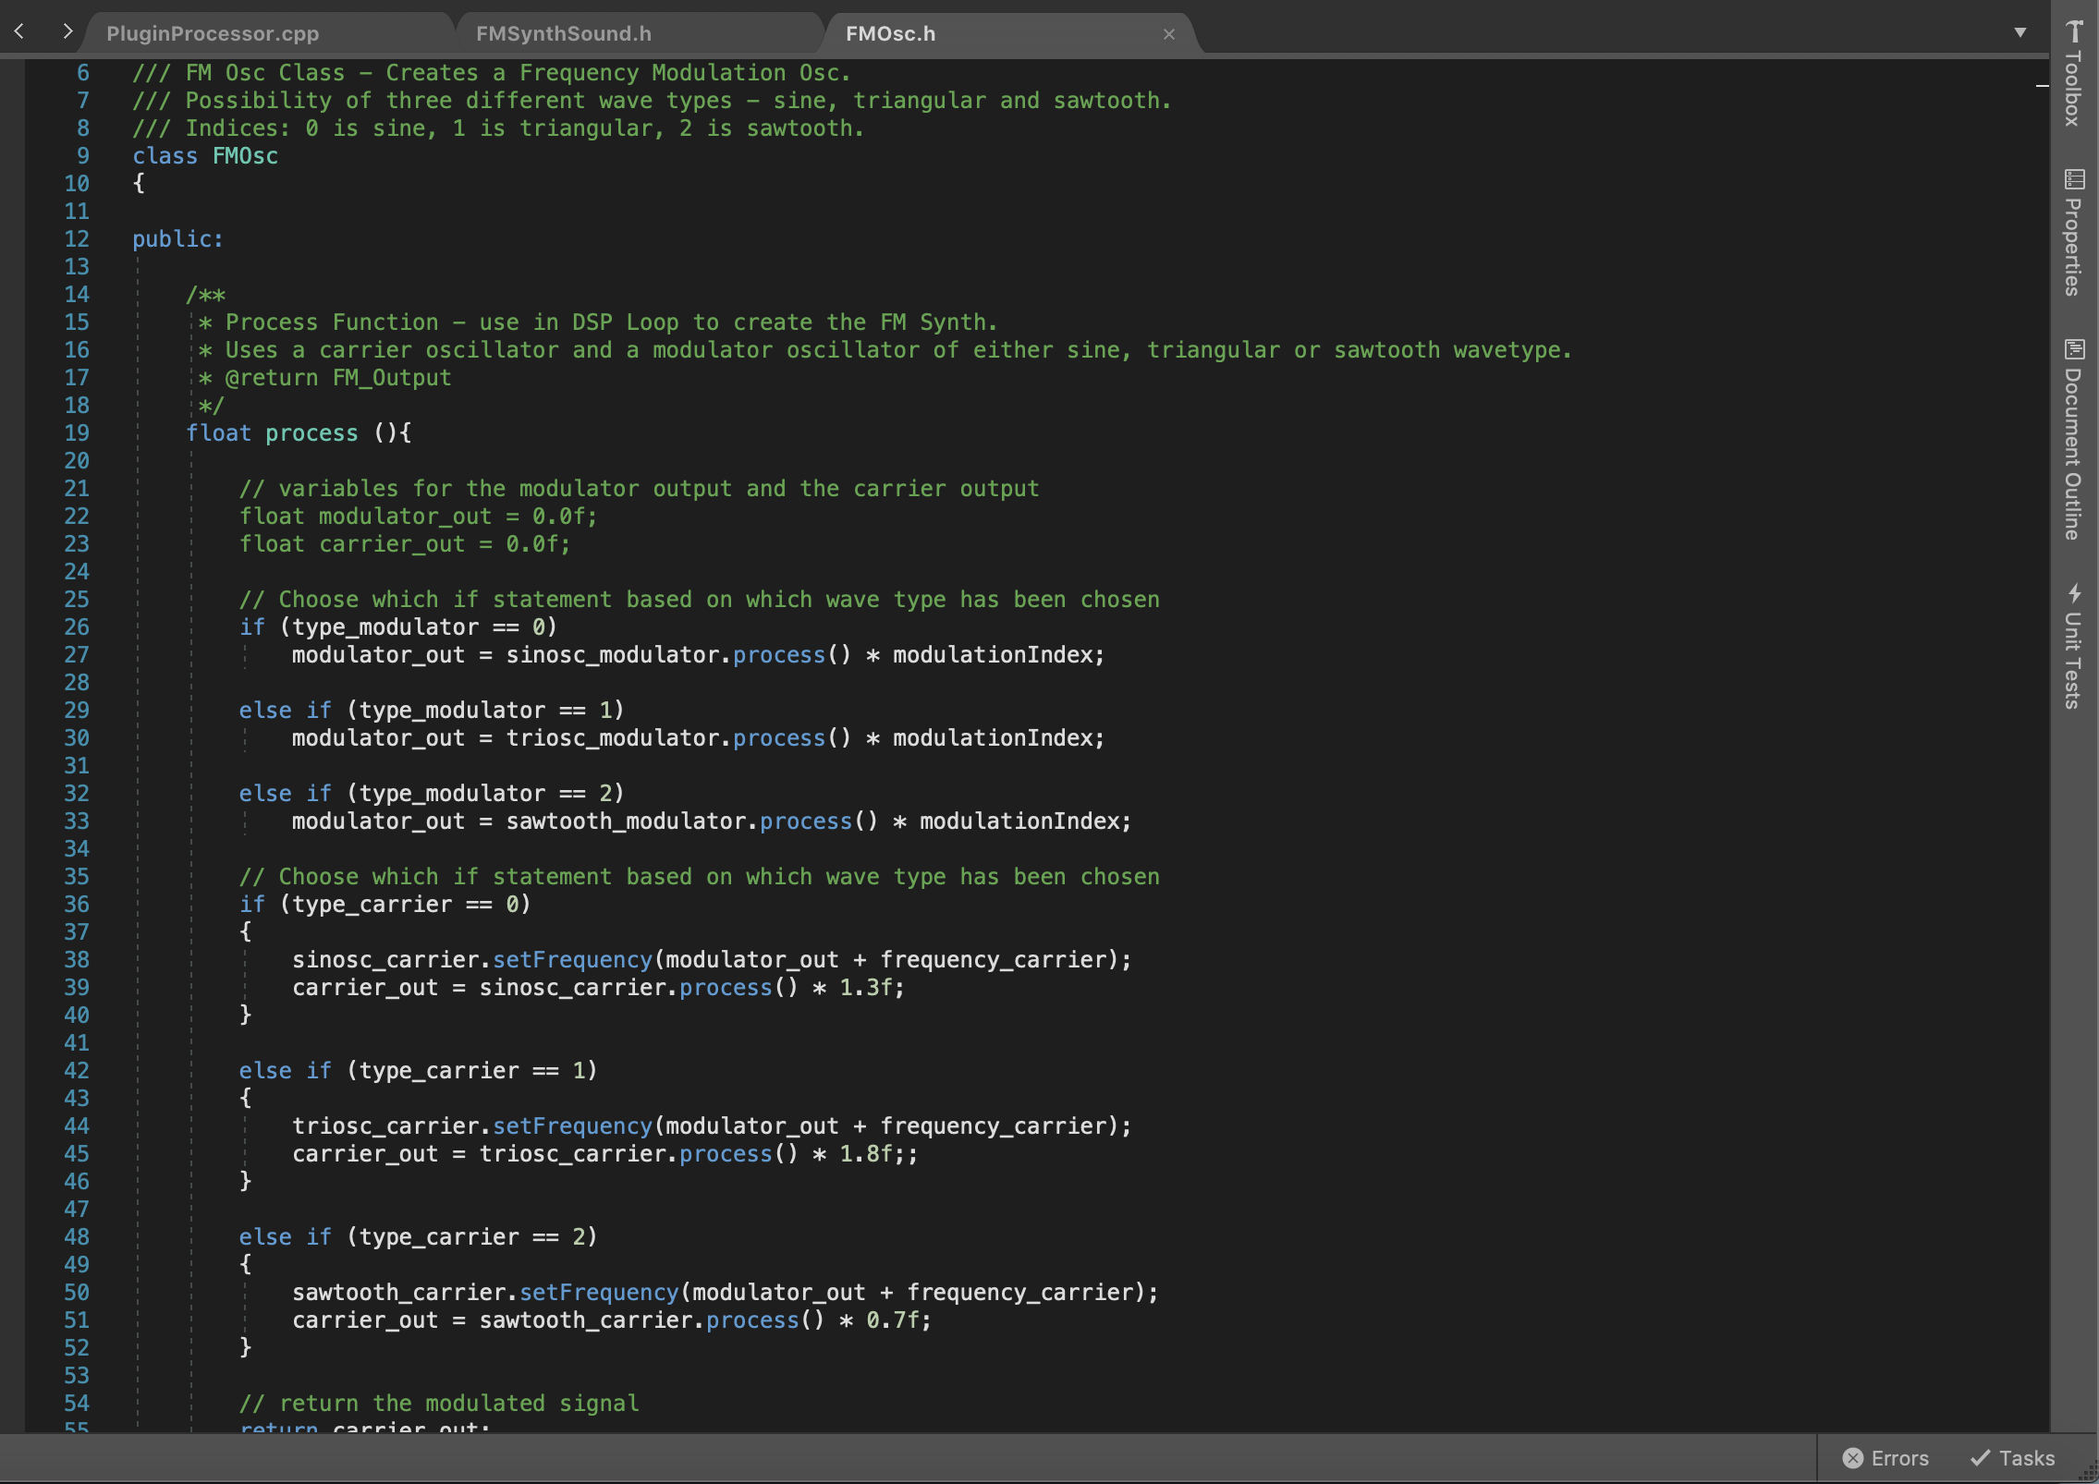The image size is (2099, 1484).
Task: Click line number 48 in the gutter
Action: [x=77, y=1236]
